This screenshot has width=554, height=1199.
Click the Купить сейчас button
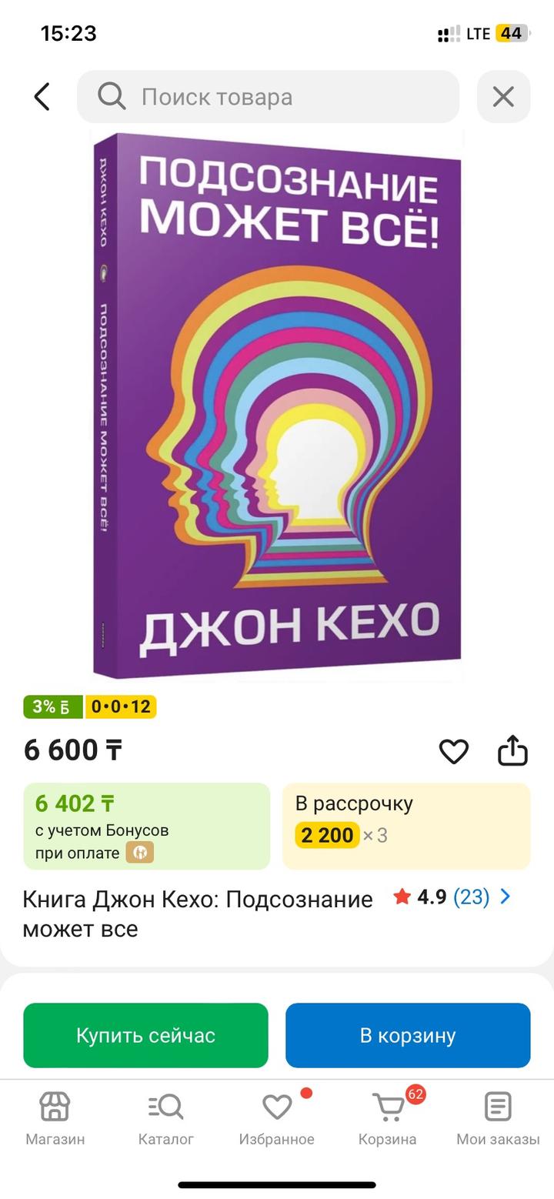146,1035
